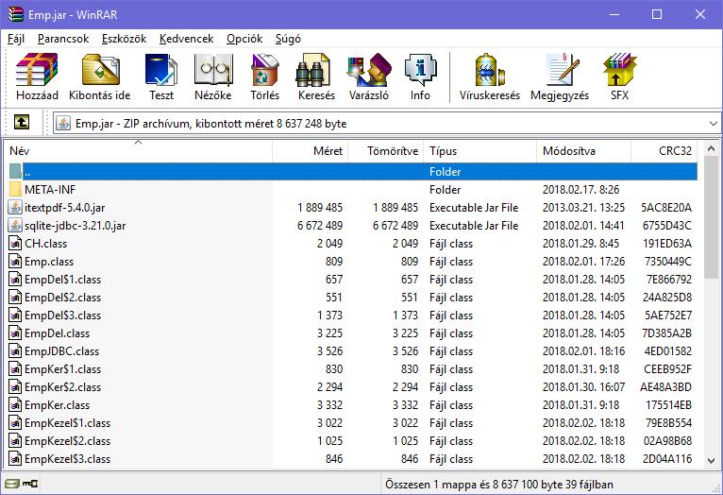Viewport: 723px width, 495px height.
Task: Click size value 6 672 489 in Méret column
Action: (x=320, y=225)
